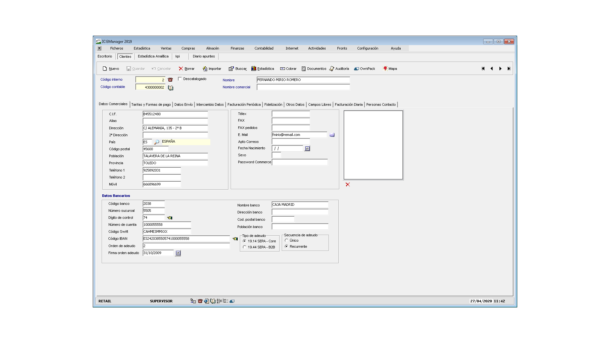Screen dimensions: 610x343
Task: Open the Datos Envío tab
Action: [183, 104]
